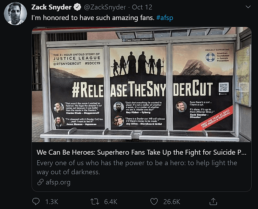Click the 6.4K retweets count

(110, 201)
